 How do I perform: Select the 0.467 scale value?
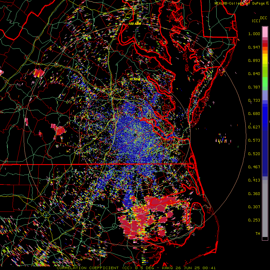coord(254,167)
